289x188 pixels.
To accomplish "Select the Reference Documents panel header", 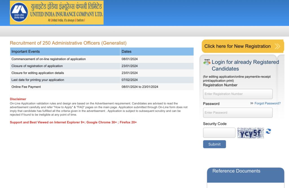I will pos(246,175).
